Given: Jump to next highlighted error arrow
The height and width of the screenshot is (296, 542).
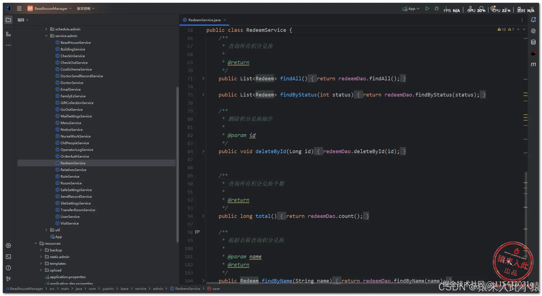Looking at the screenshot, I should coord(524,29).
